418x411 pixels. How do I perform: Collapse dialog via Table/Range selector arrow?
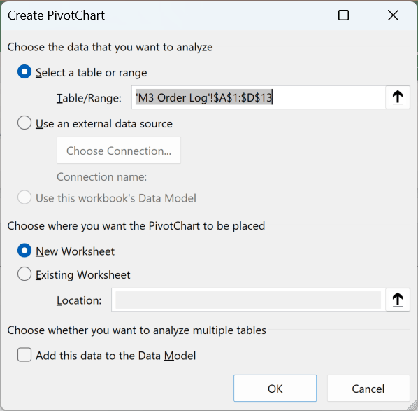point(398,97)
